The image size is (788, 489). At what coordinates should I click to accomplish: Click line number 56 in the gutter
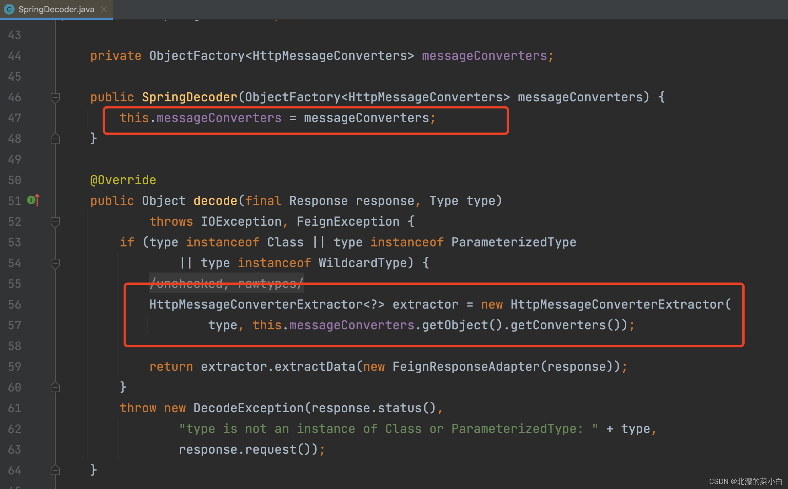pos(15,305)
